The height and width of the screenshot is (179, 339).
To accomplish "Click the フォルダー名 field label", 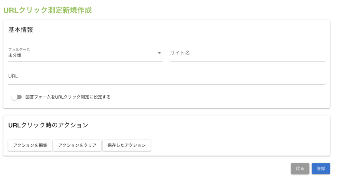I will pos(19,49).
